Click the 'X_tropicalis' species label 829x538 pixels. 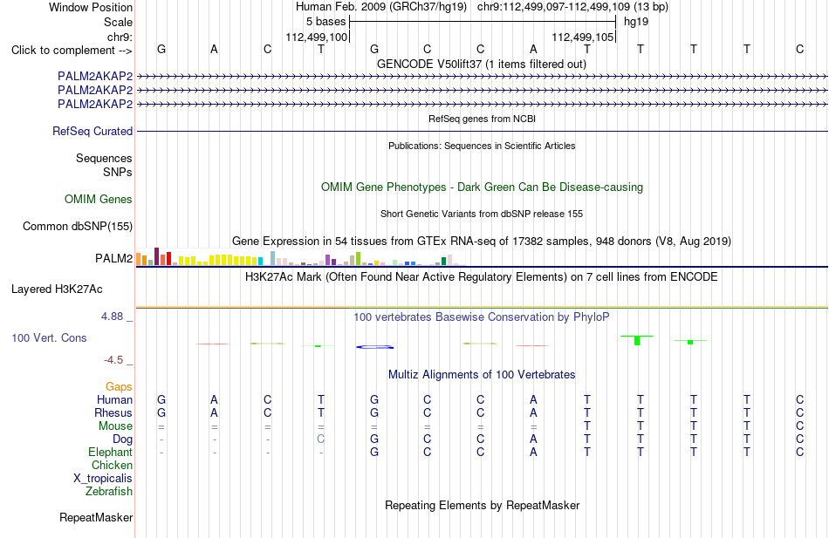coord(103,479)
